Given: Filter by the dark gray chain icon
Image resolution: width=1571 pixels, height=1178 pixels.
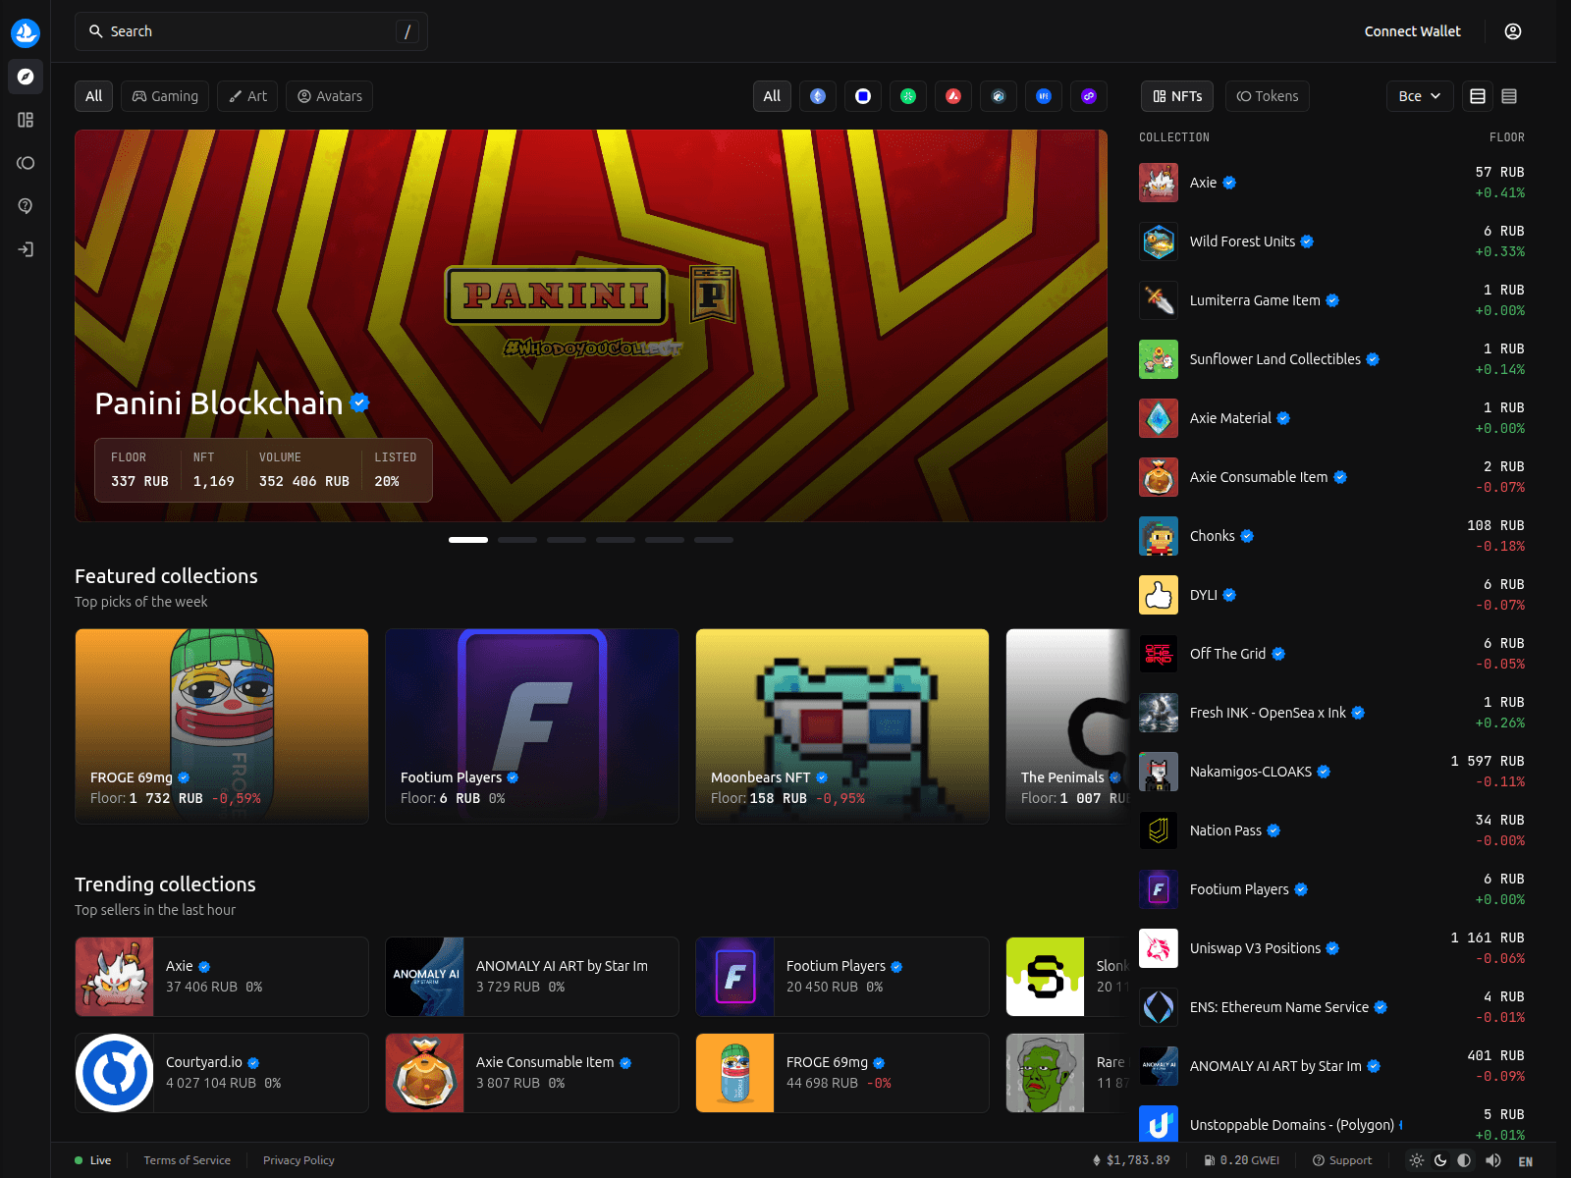Looking at the screenshot, I should [999, 96].
